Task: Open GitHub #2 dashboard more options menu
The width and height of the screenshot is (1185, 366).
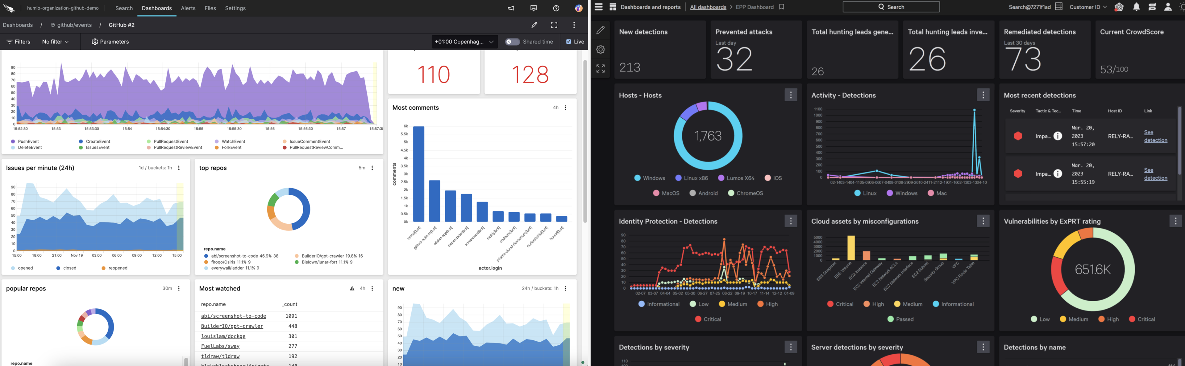Action: [574, 25]
